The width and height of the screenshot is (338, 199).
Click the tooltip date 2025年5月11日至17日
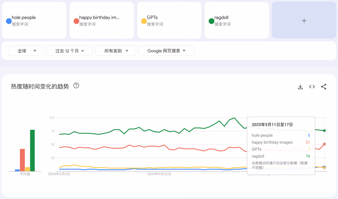click(272, 125)
